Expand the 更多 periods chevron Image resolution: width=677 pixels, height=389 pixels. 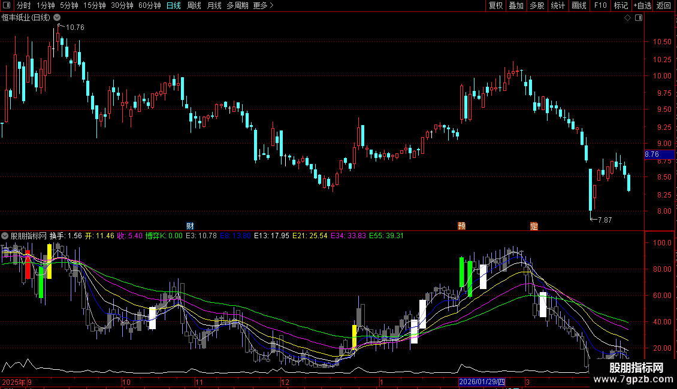point(271,5)
